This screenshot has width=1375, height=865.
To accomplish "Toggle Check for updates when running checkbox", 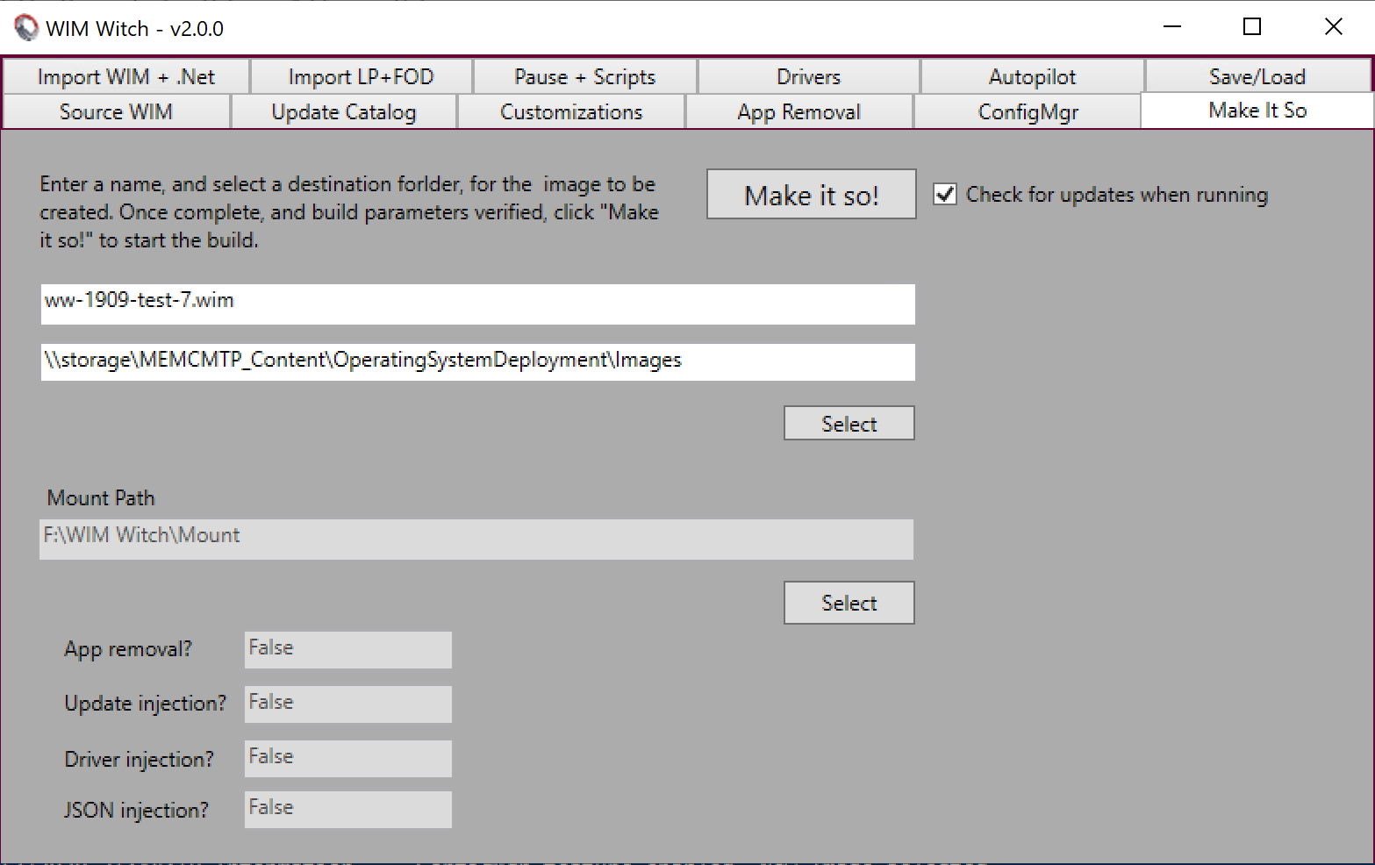I will (x=945, y=194).
